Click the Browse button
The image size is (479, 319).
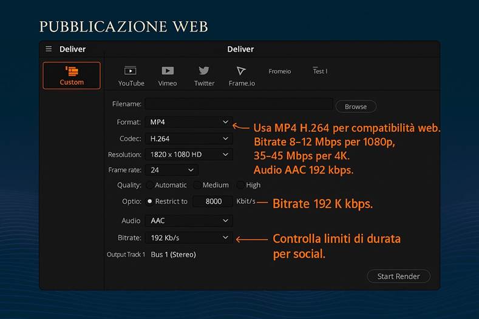pos(356,107)
